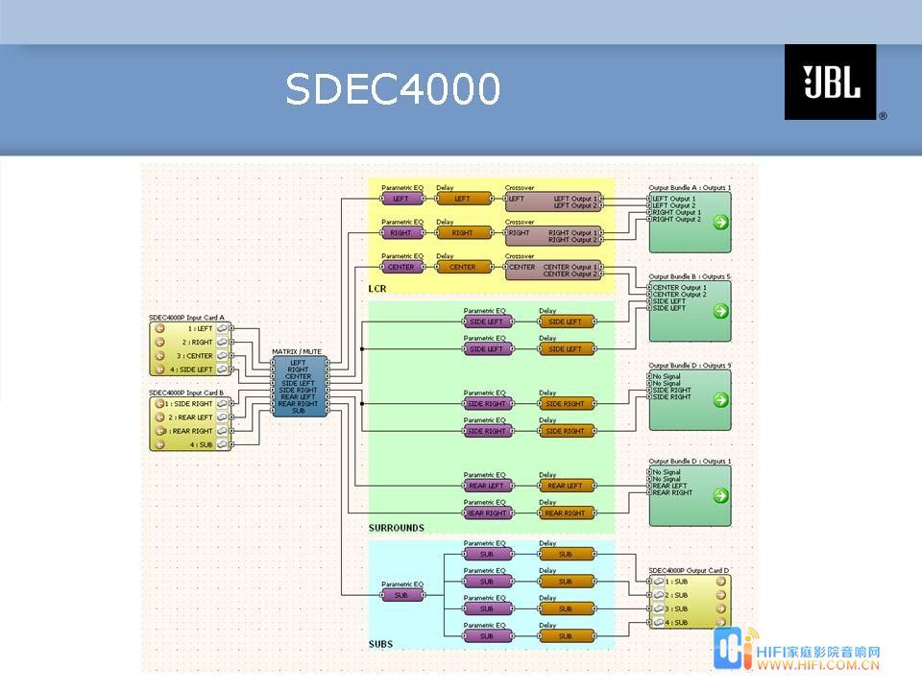The height and width of the screenshot is (691, 922).
Task: Open the CENTER Crossover block
Action: click(x=553, y=271)
